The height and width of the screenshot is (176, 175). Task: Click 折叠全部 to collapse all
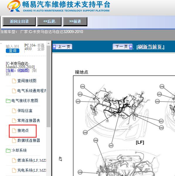coord(41,47)
